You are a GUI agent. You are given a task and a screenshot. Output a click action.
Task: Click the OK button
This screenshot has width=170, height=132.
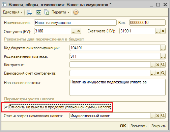[123, 126]
